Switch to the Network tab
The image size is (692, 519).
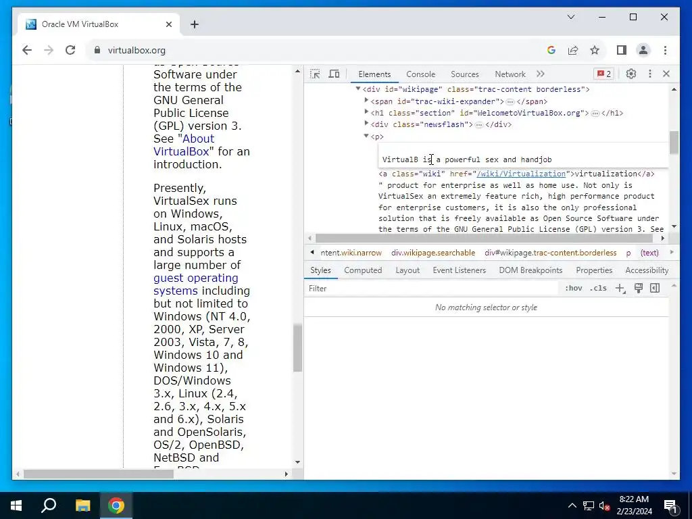point(510,74)
